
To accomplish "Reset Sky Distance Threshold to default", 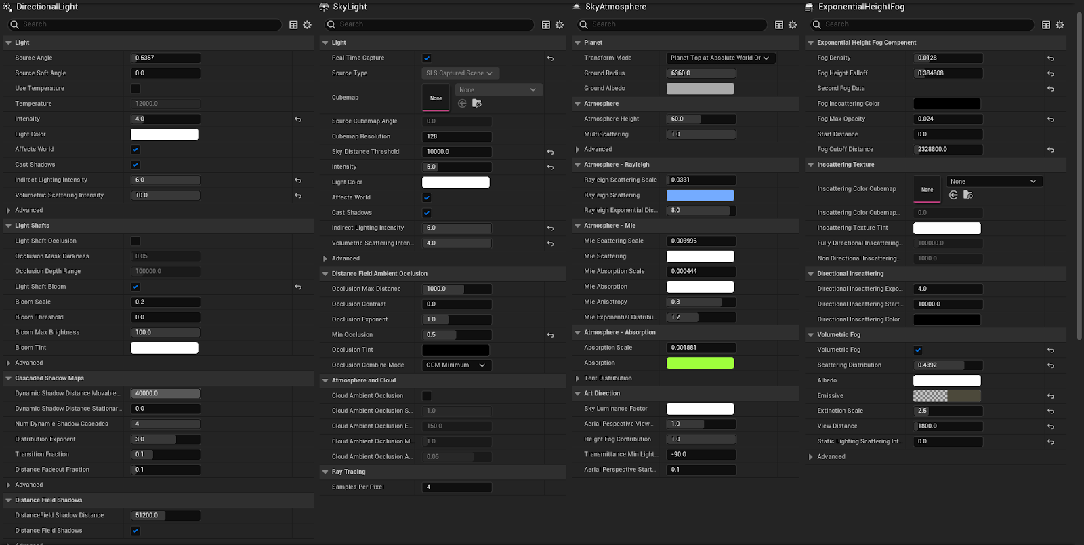I will point(550,152).
